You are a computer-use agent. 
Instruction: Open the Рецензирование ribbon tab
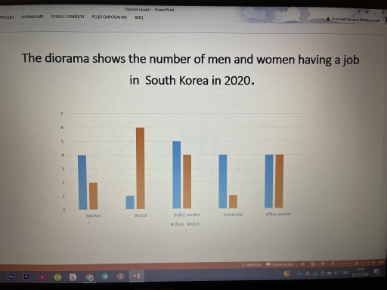110,17
